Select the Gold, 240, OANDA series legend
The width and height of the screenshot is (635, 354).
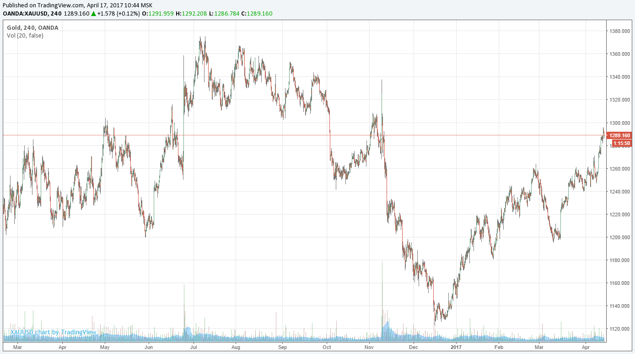pyautogui.click(x=32, y=27)
